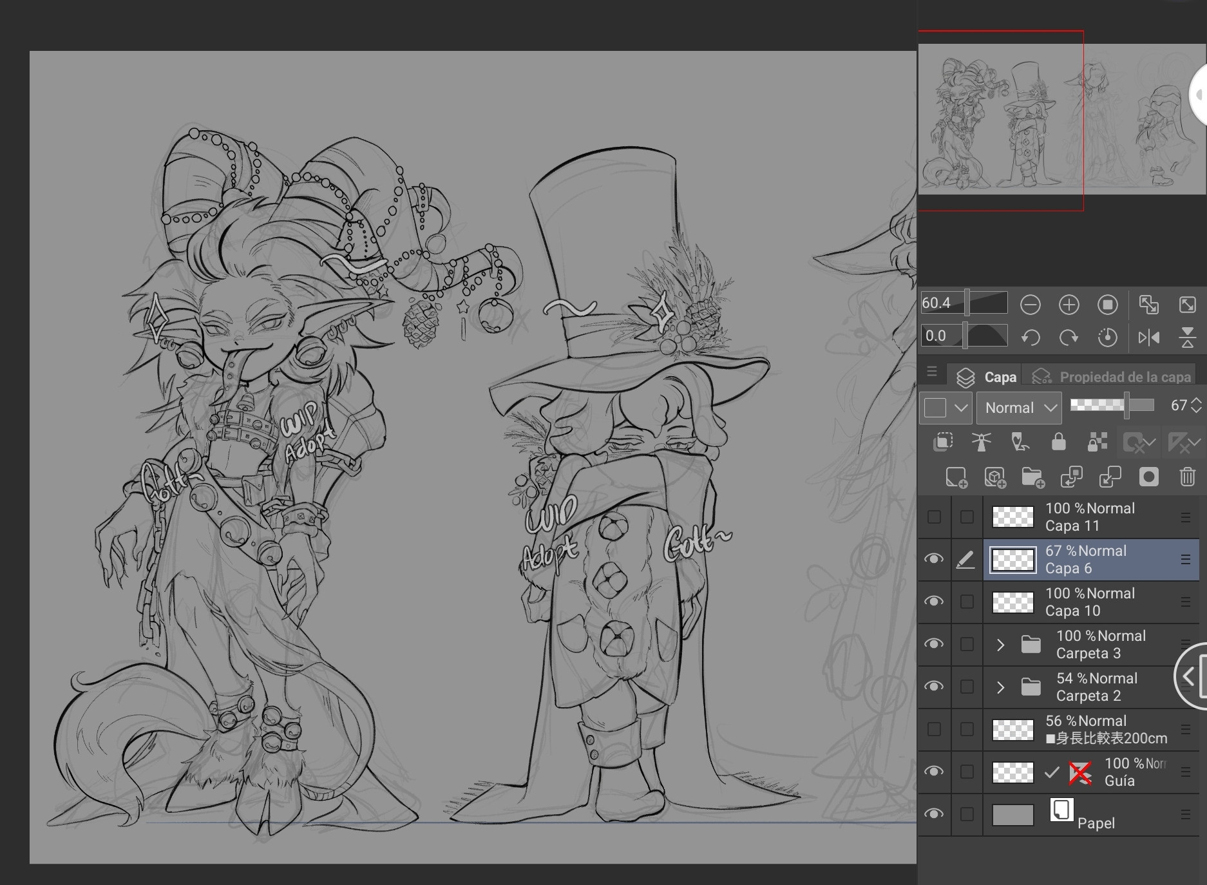Select the Papel layer
Image resolution: width=1207 pixels, height=885 pixels.
point(1091,814)
